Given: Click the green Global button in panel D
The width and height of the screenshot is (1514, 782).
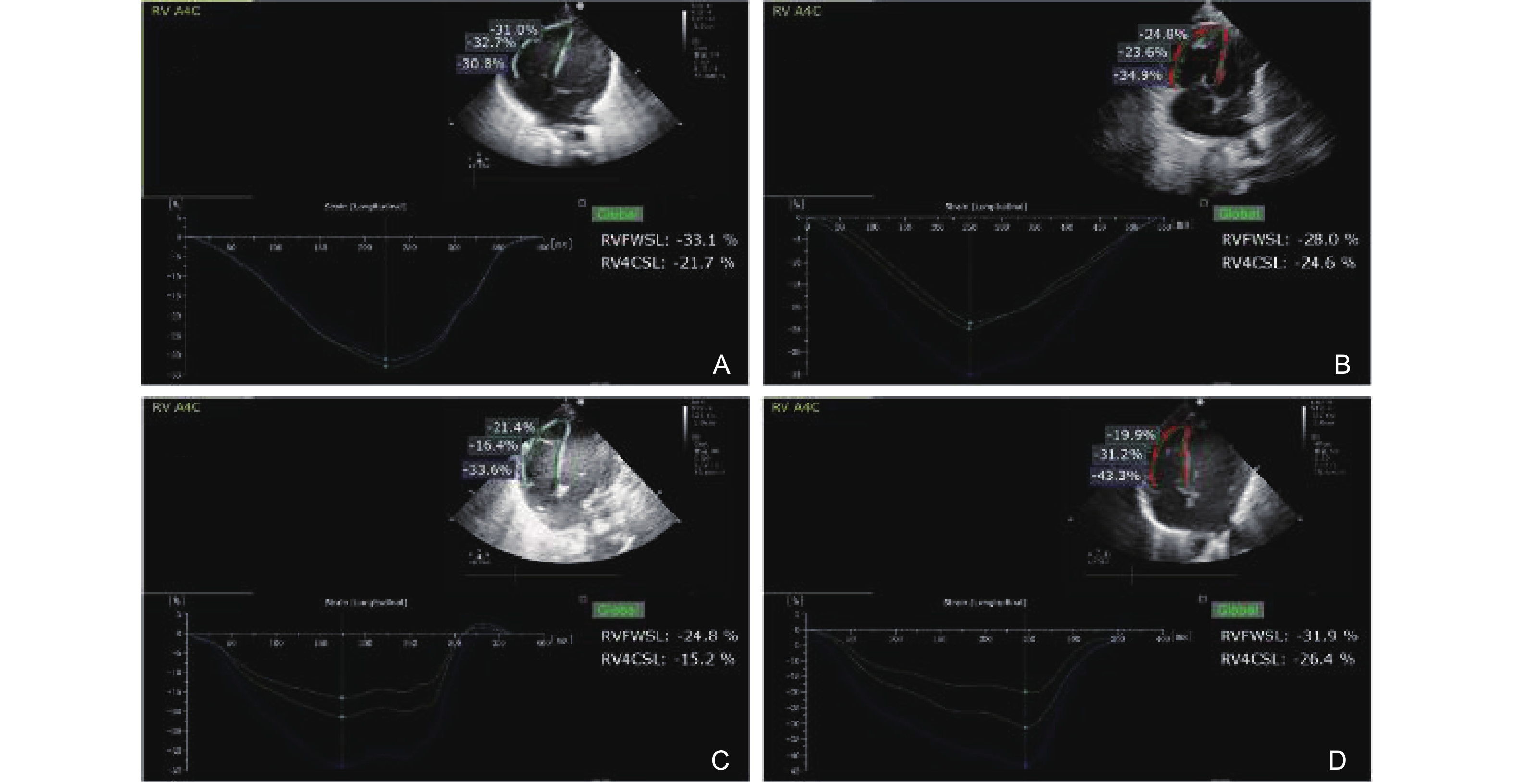Looking at the screenshot, I should coord(1237,610).
